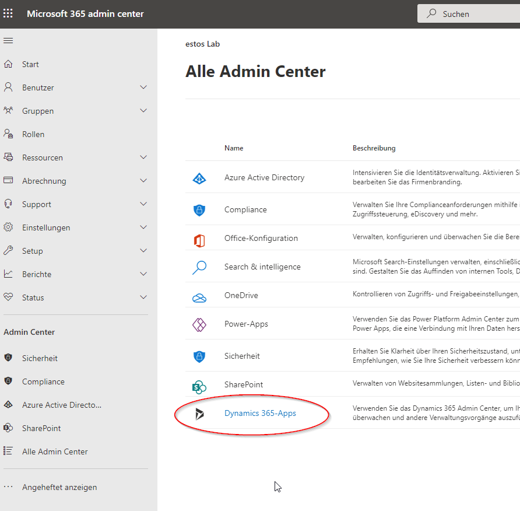Click the Office-Konfiguration icon

pos(199,239)
